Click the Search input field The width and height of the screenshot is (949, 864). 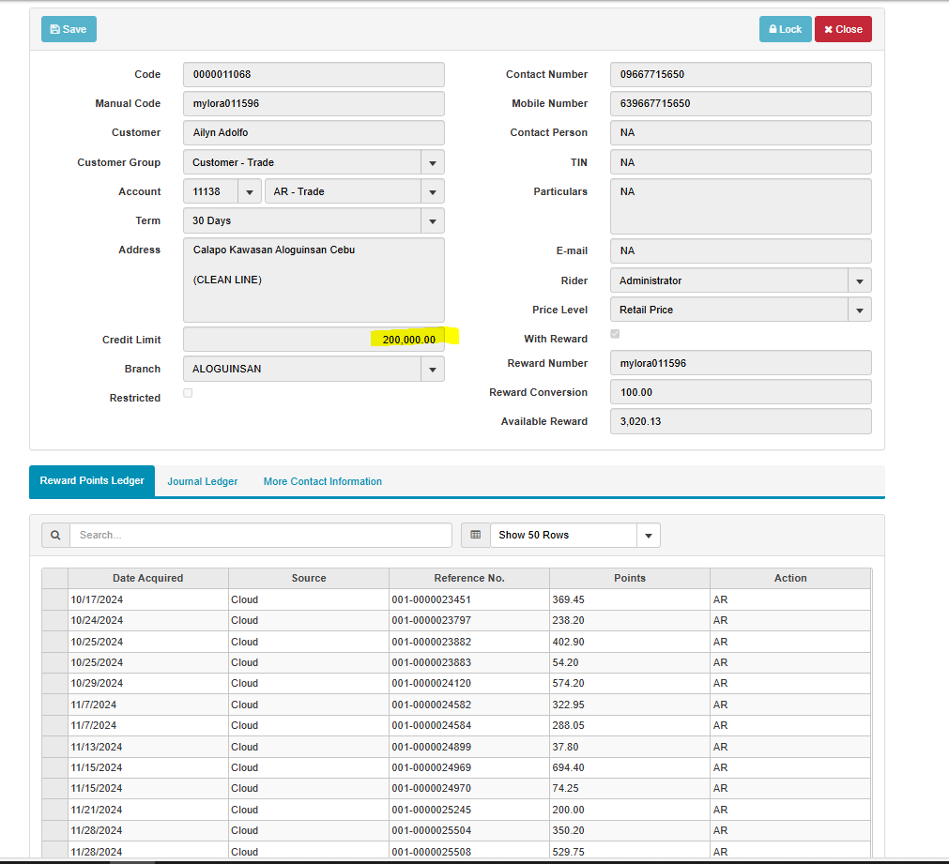260,535
